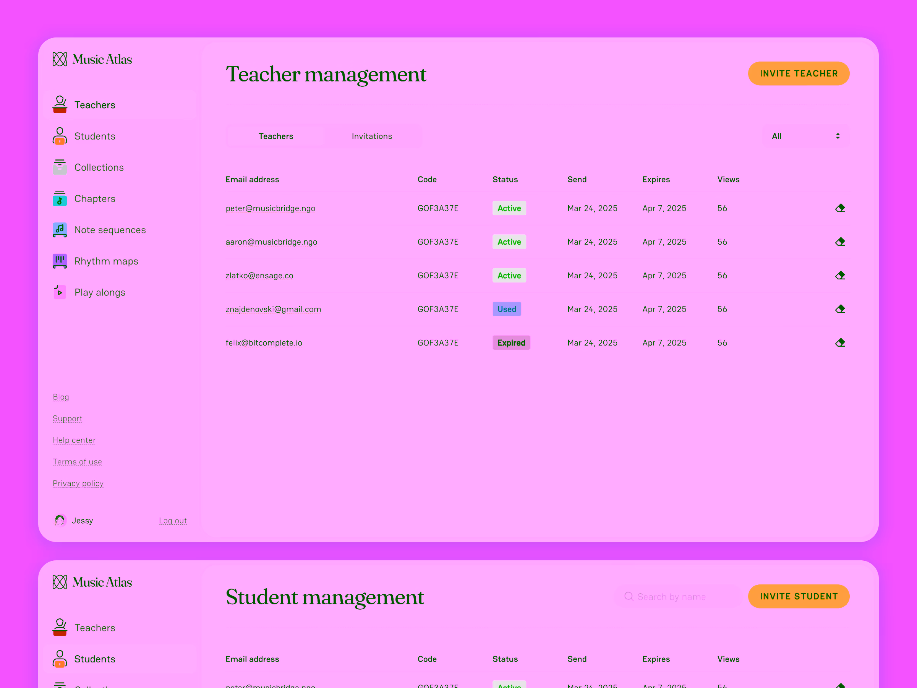Click Jessy's avatar picture
Viewport: 917px width, 688px height.
60,520
